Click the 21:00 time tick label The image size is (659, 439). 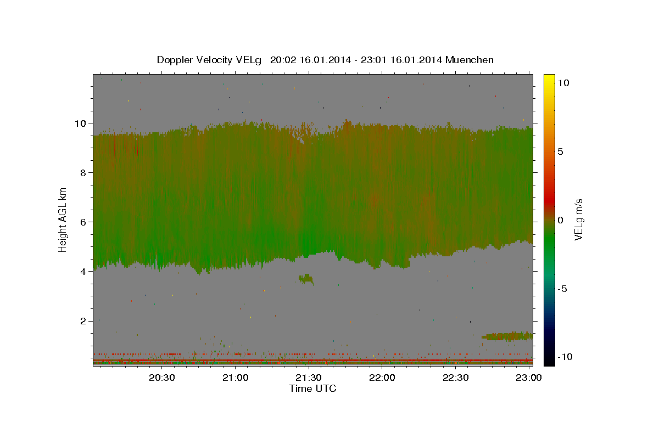click(x=236, y=378)
